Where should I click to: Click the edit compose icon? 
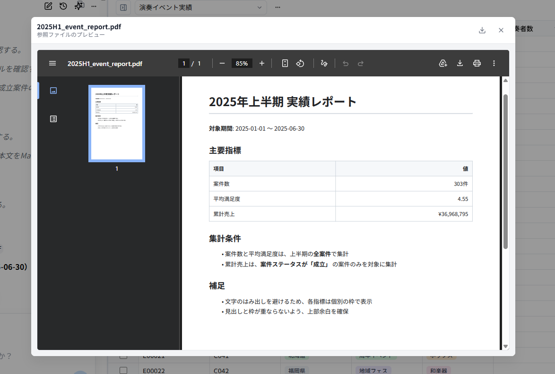pyautogui.click(x=49, y=6)
